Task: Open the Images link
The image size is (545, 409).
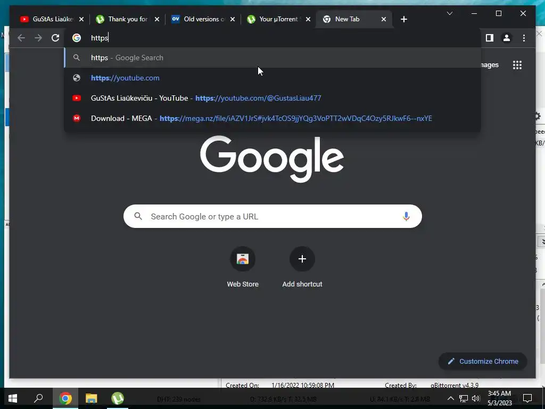Action: coord(490,65)
